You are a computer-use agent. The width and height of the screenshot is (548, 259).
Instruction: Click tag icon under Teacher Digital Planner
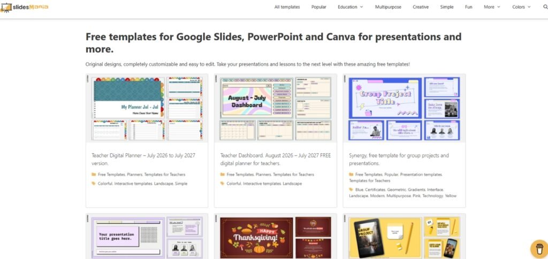[x=94, y=183]
